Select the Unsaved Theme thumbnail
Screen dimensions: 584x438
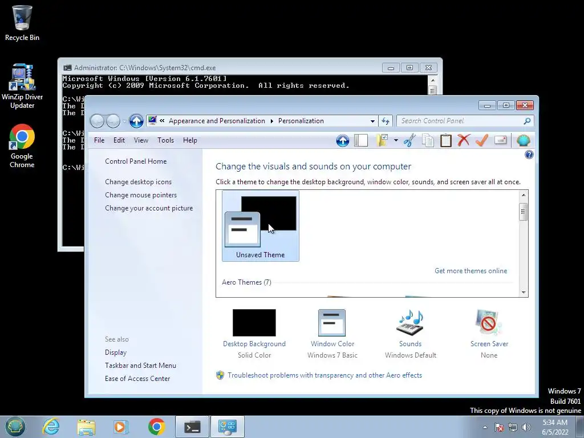(x=260, y=226)
